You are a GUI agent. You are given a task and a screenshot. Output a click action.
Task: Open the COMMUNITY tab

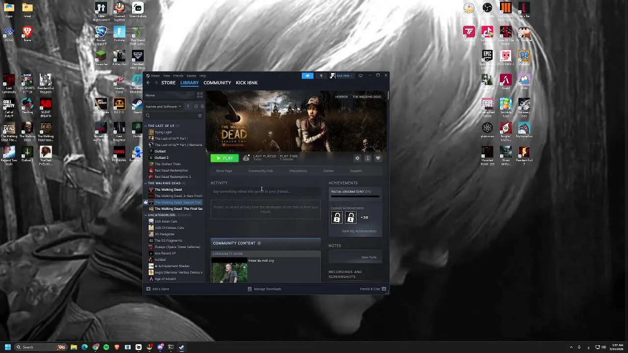click(217, 83)
